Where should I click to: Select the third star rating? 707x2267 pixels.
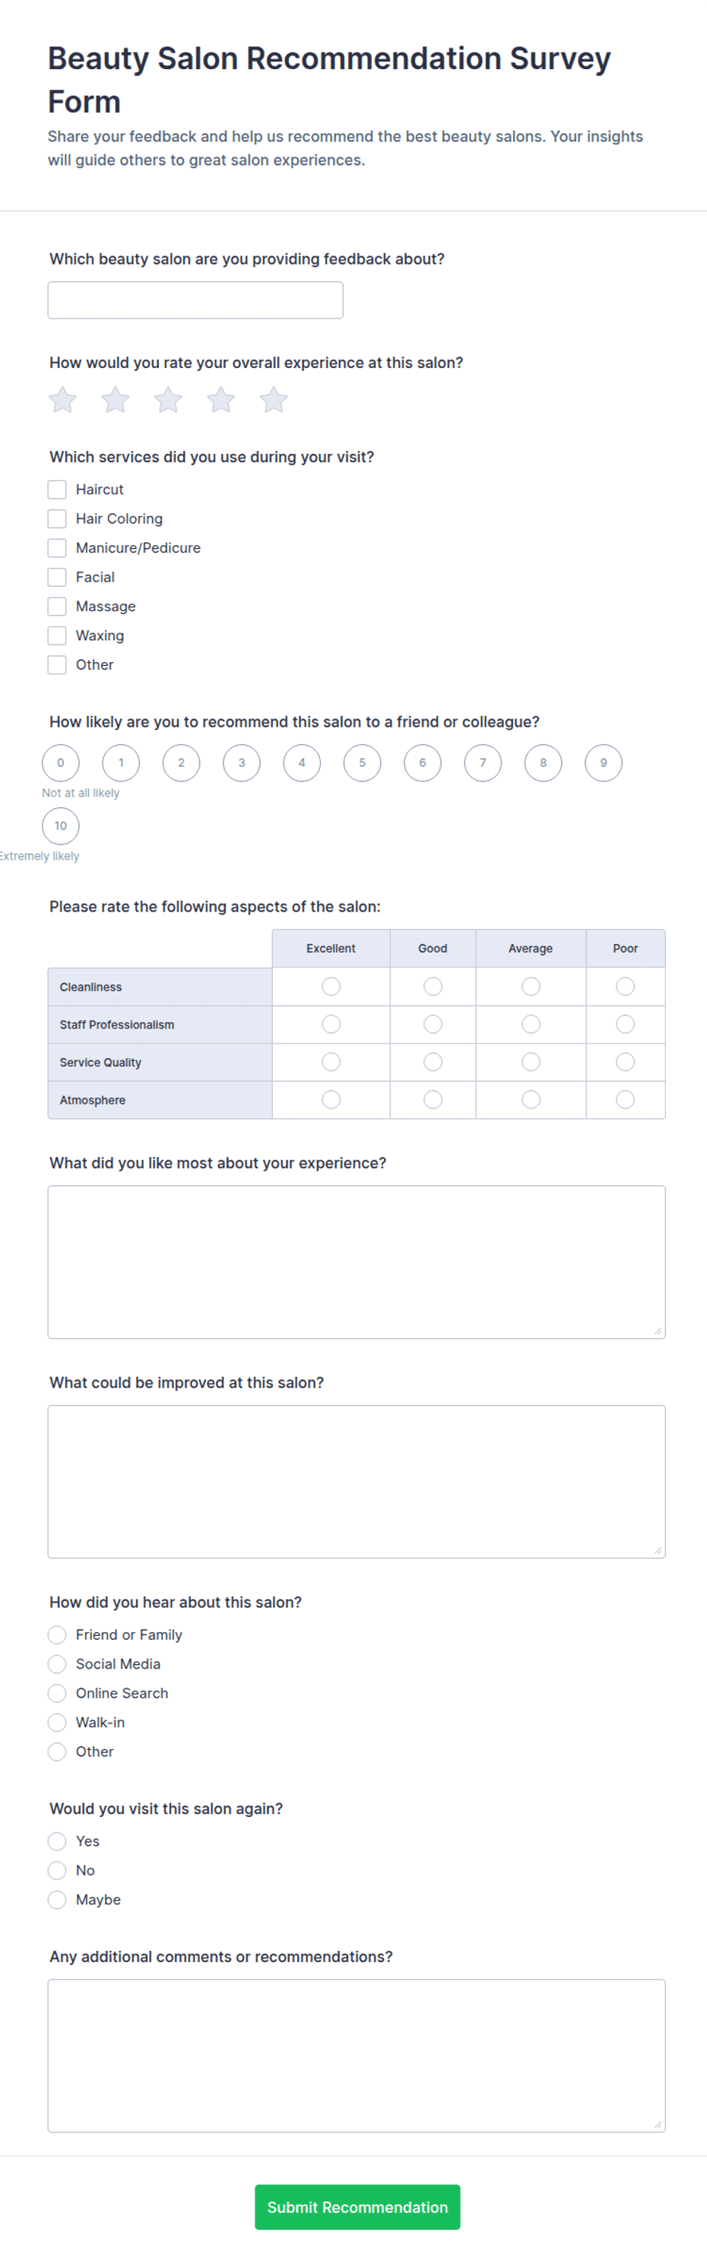click(x=168, y=401)
